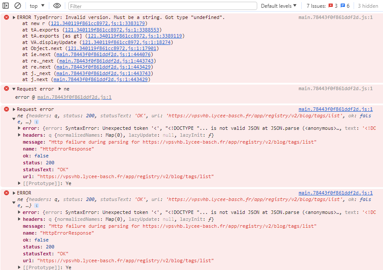Open source link right of last ERROR entry
Image resolution: width=383 pixels, height=270 pixels.
(335, 193)
